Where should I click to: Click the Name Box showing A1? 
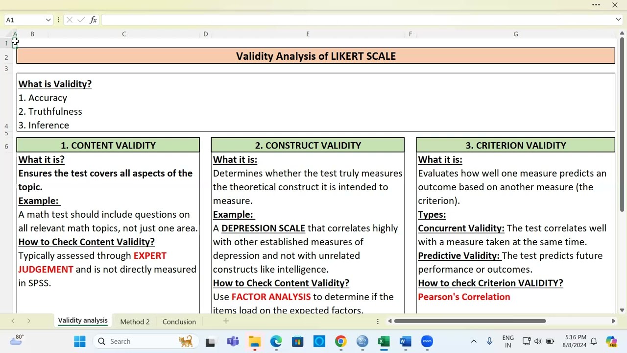tap(24, 20)
